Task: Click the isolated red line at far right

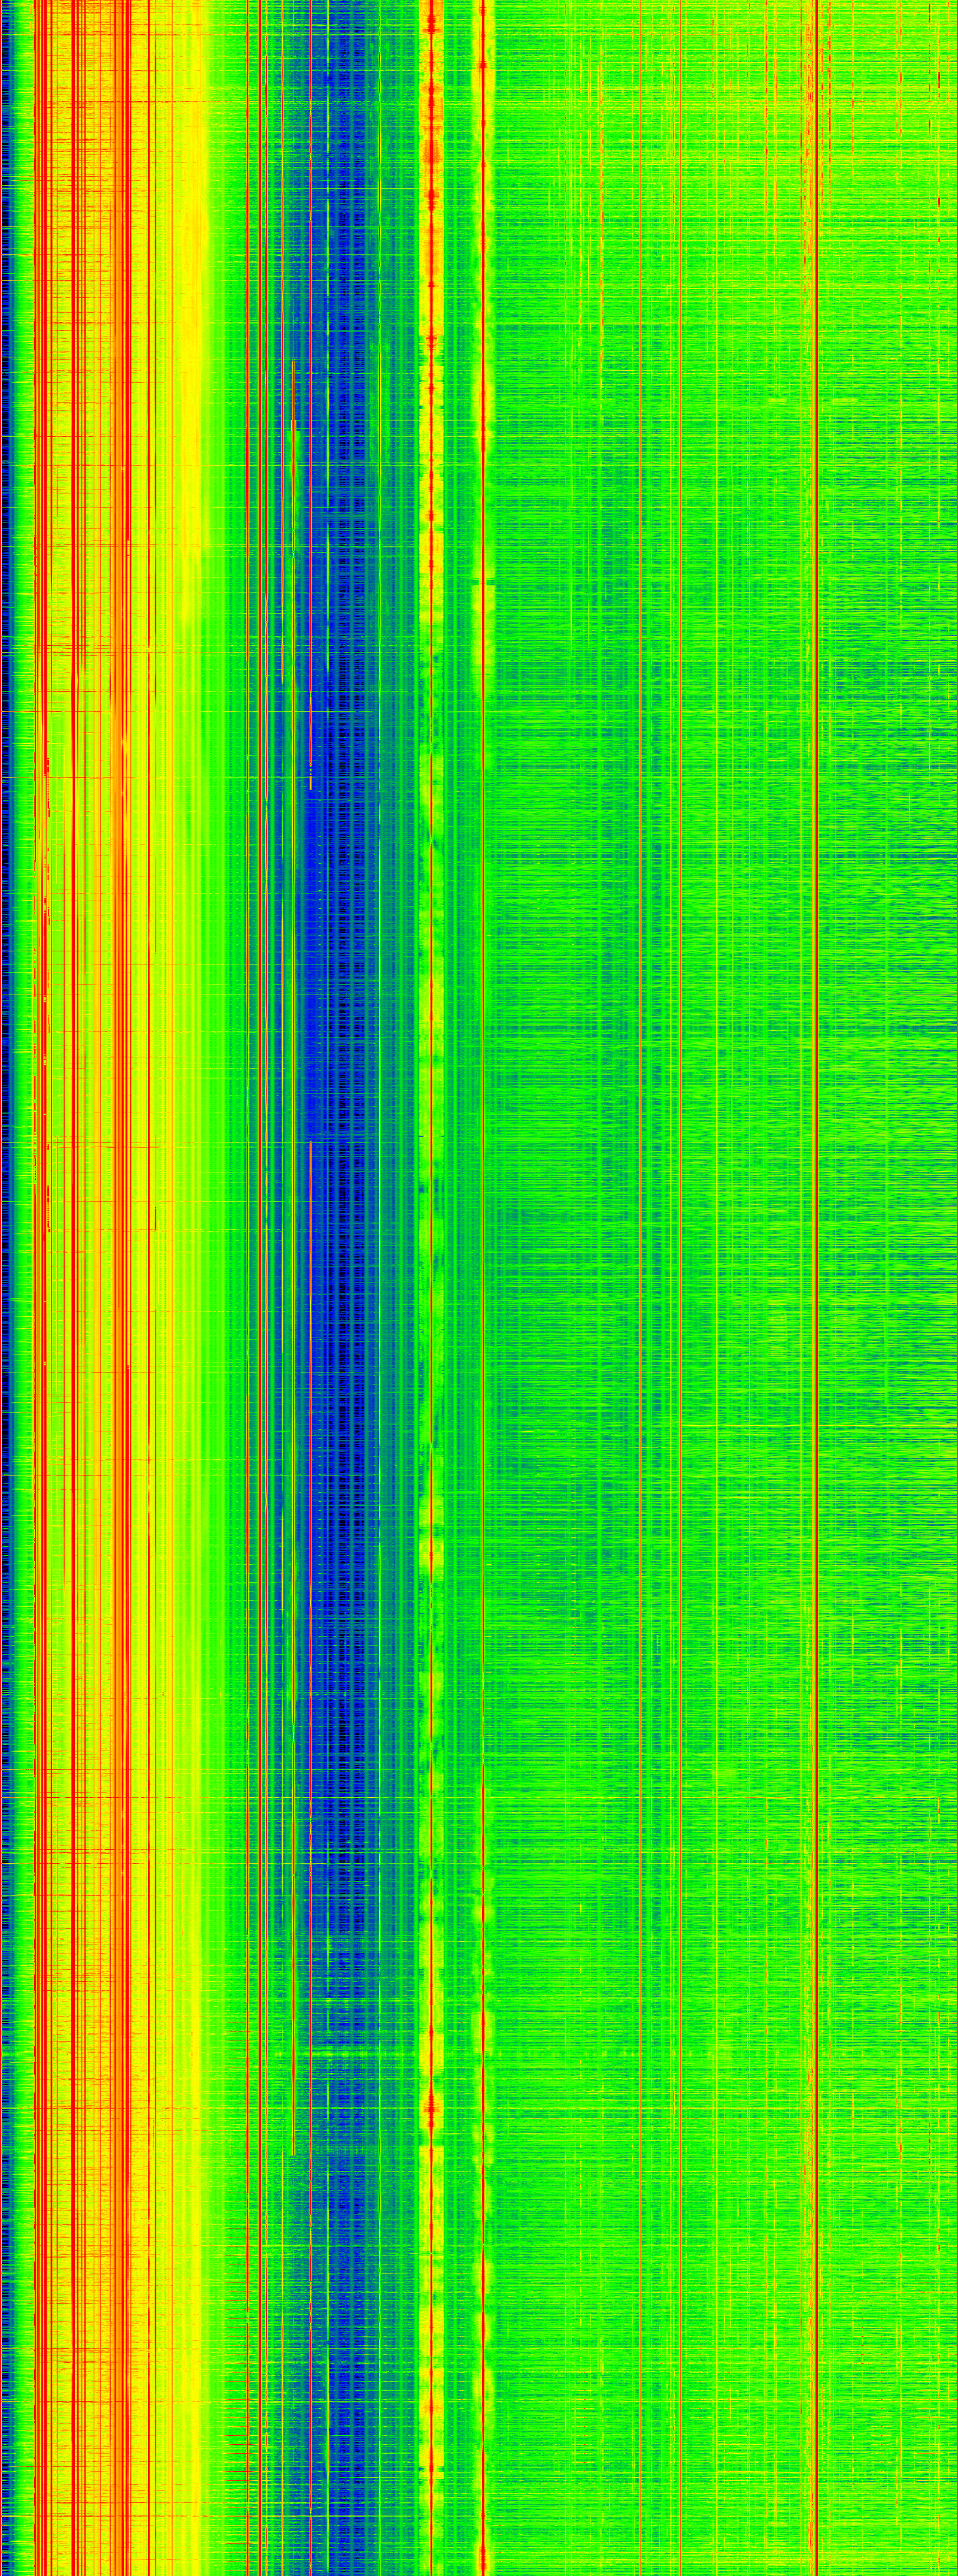Action: pyautogui.click(x=816, y=1300)
